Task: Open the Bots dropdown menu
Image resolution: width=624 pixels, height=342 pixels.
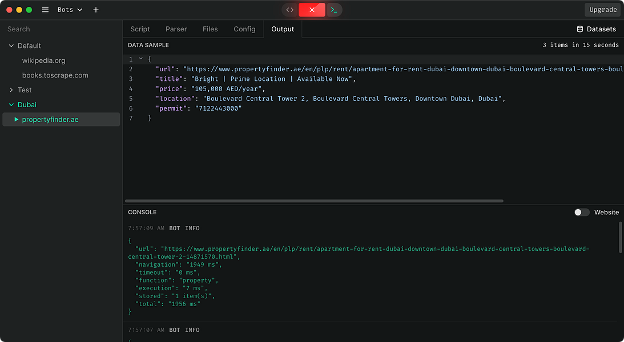Action: click(x=70, y=10)
